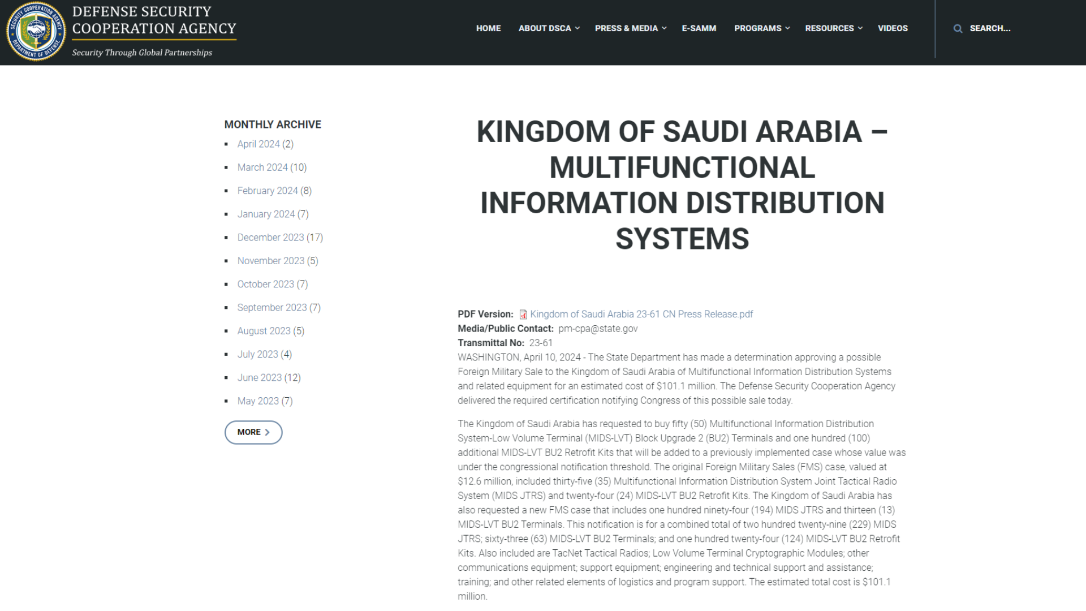Navigate to the E-SAMM section
Viewport: 1086px width, 611px height.
699,28
